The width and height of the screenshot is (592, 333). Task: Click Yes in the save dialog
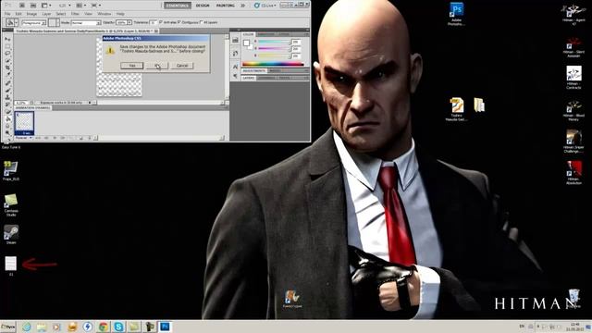[131, 66]
